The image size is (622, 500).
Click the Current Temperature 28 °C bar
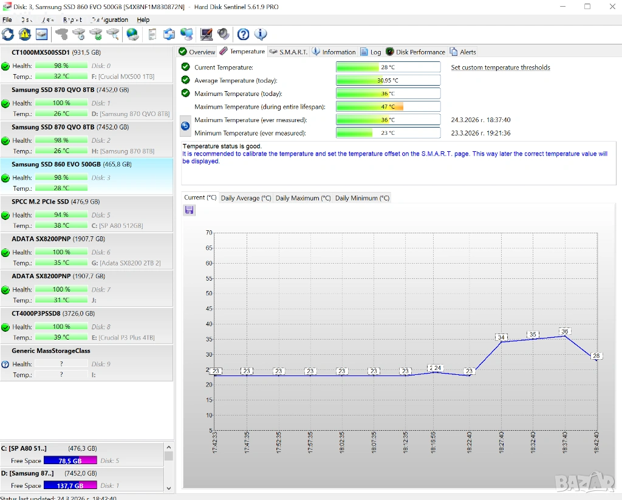tap(388, 67)
